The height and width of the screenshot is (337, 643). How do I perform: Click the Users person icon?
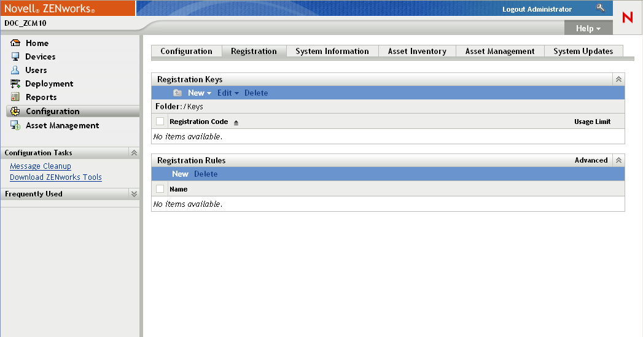(15, 70)
